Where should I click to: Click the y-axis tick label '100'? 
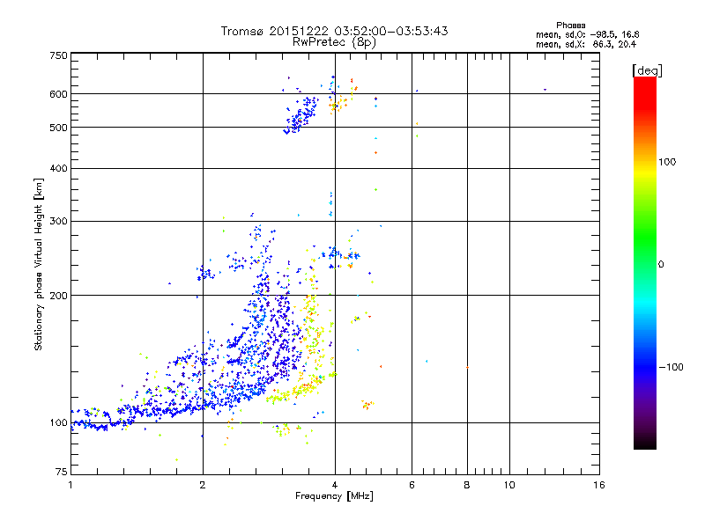tap(59, 422)
